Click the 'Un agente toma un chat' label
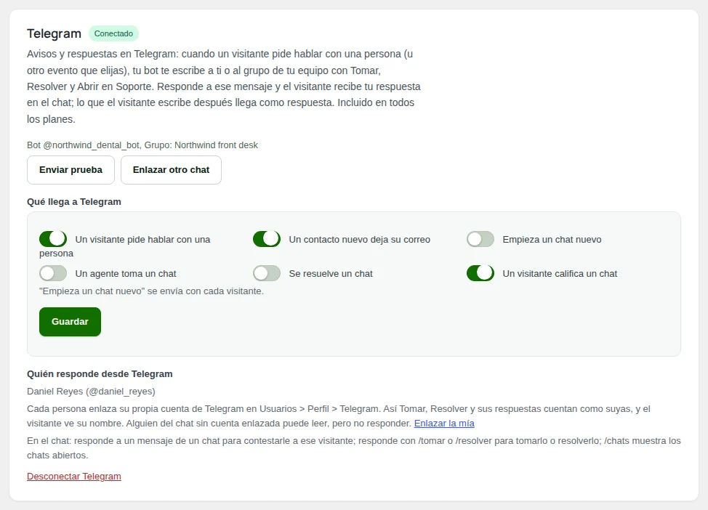Image resolution: width=708 pixels, height=510 pixels. (126, 273)
